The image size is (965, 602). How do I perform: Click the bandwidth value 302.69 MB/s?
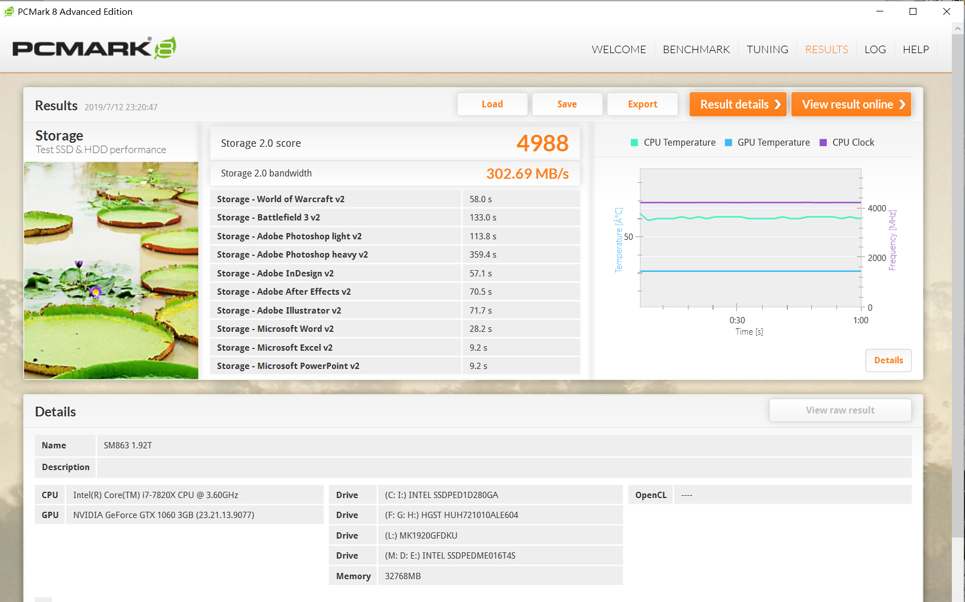coord(527,174)
